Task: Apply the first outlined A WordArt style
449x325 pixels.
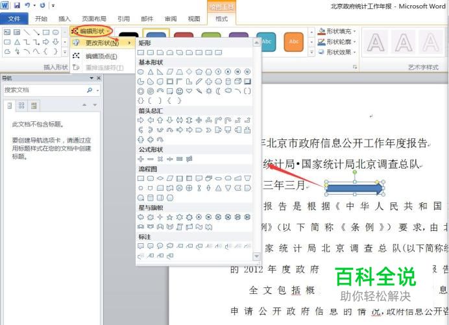Action: (x=376, y=42)
